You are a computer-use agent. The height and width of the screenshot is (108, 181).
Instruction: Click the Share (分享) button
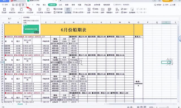tap(173, 5)
